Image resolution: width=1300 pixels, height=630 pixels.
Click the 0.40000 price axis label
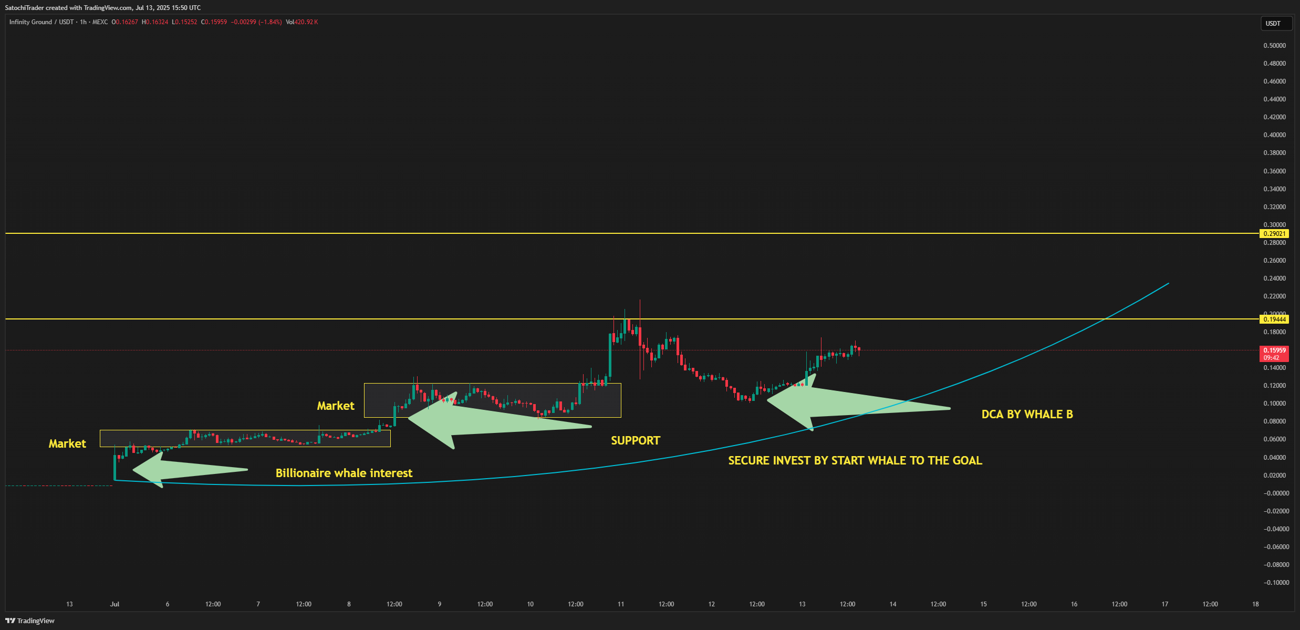coord(1275,135)
